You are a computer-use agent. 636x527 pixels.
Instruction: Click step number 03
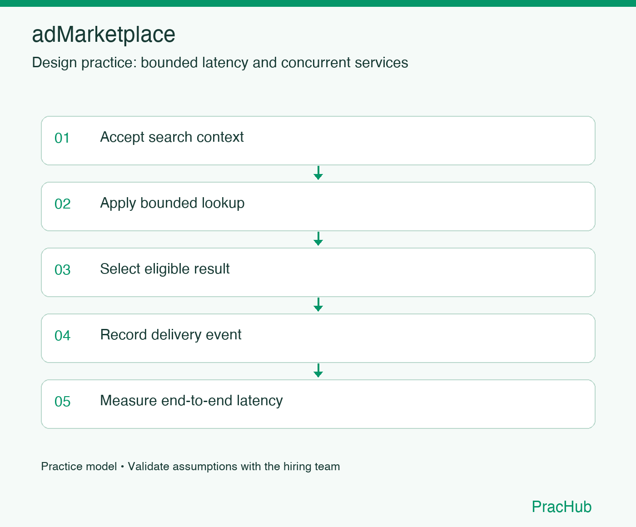pos(62,270)
